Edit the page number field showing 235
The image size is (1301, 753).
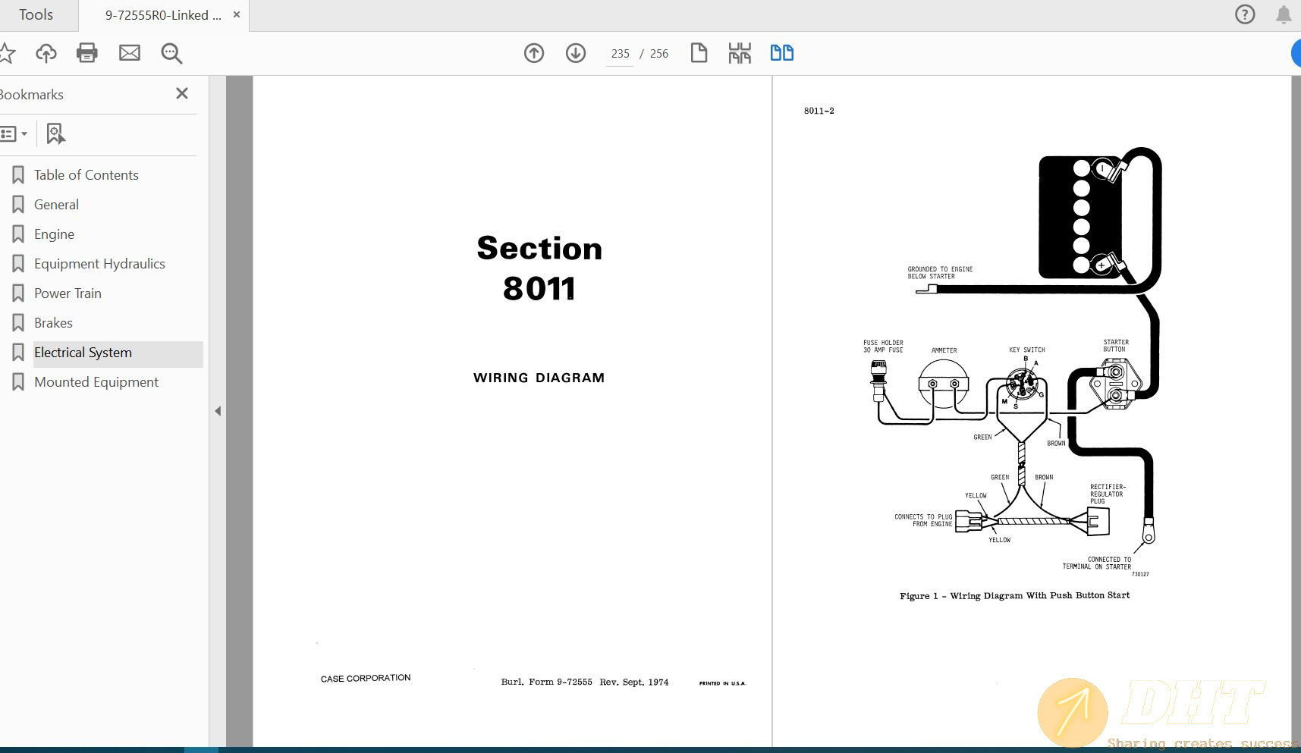click(620, 53)
